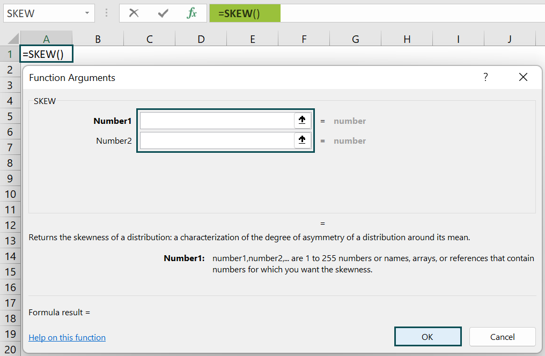Click into the Number2 input field

[217, 140]
